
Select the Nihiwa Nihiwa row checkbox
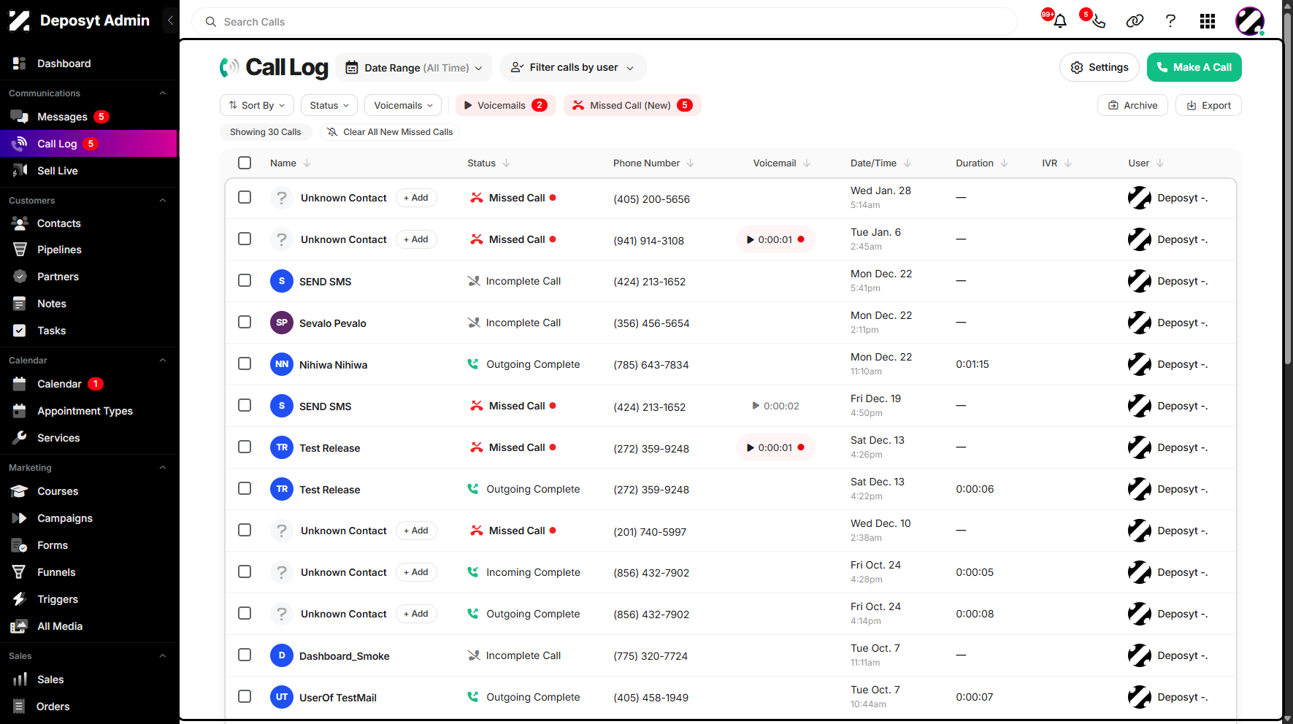(245, 363)
